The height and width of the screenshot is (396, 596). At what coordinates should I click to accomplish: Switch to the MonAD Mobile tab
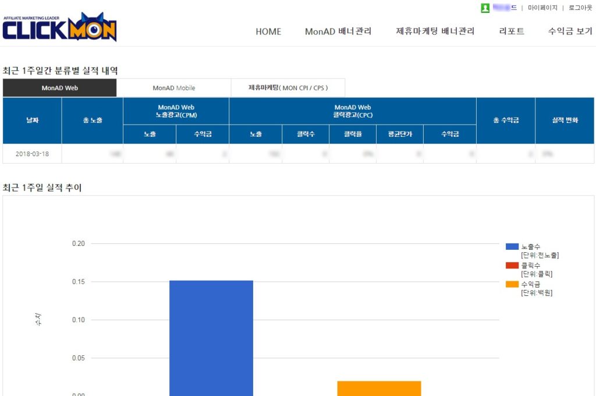point(174,88)
